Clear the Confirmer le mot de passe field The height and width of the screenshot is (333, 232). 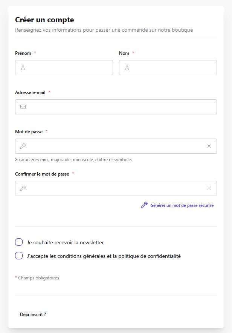[209, 188]
